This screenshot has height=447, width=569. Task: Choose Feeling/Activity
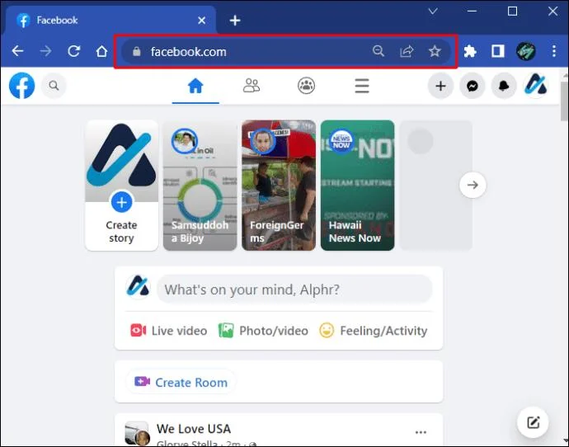373,331
